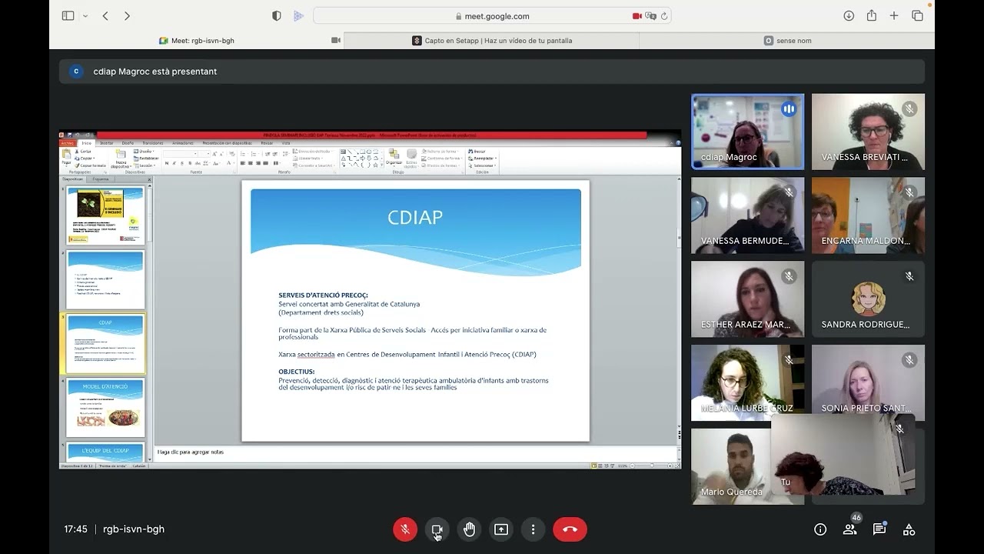Open the Diseño ribbon tab
This screenshot has height=554, width=984.
point(128,143)
